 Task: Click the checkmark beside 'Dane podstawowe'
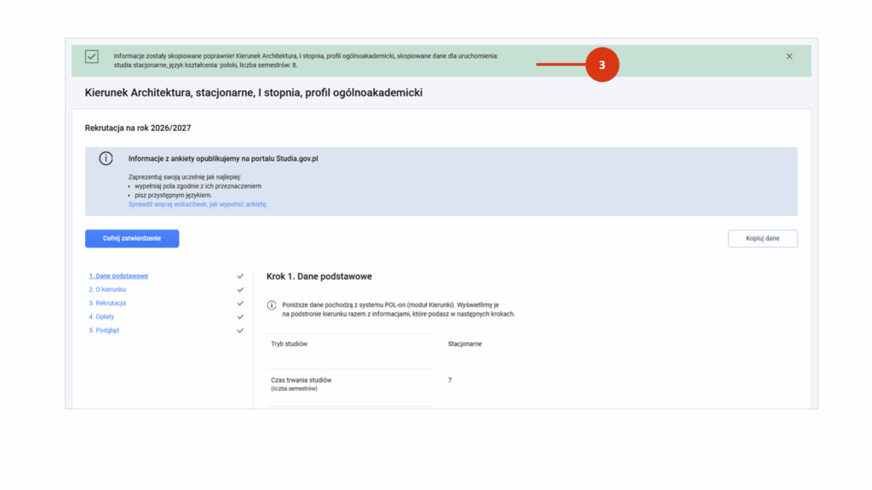point(240,276)
